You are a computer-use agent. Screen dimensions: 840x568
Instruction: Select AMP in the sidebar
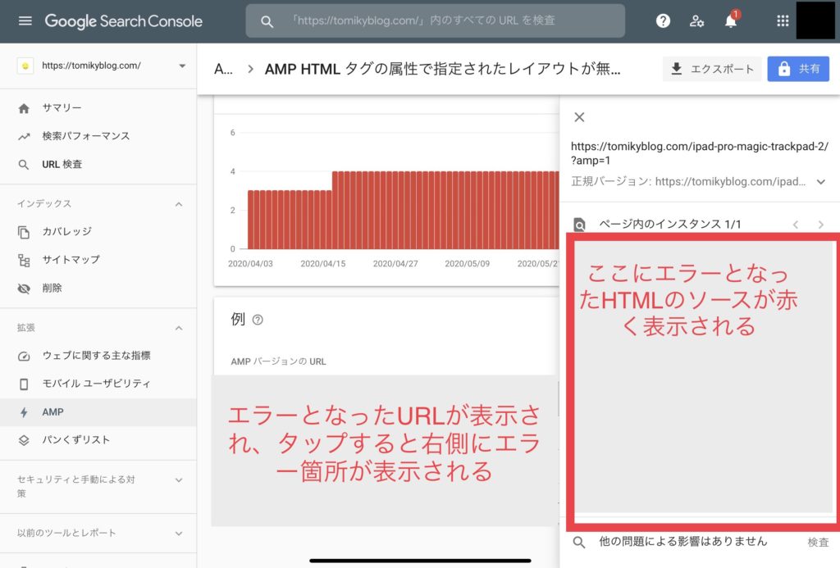click(x=98, y=412)
